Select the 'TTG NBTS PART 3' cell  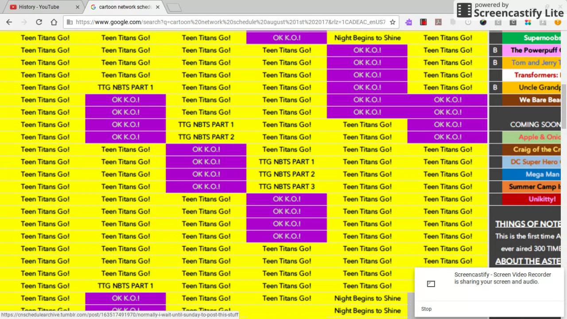pyautogui.click(x=287, y=187)
